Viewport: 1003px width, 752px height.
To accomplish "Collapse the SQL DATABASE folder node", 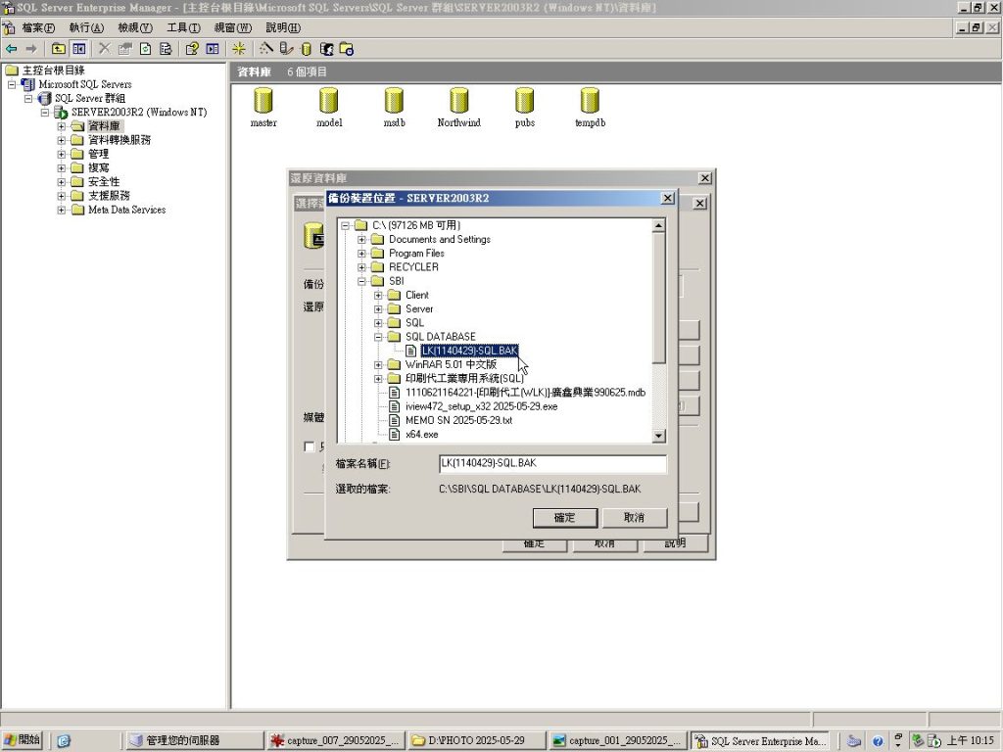I will point(379,337).
